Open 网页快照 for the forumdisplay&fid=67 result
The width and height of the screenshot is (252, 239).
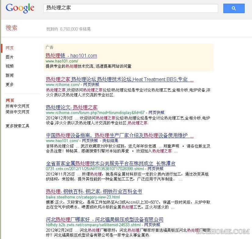coord(157,112)
